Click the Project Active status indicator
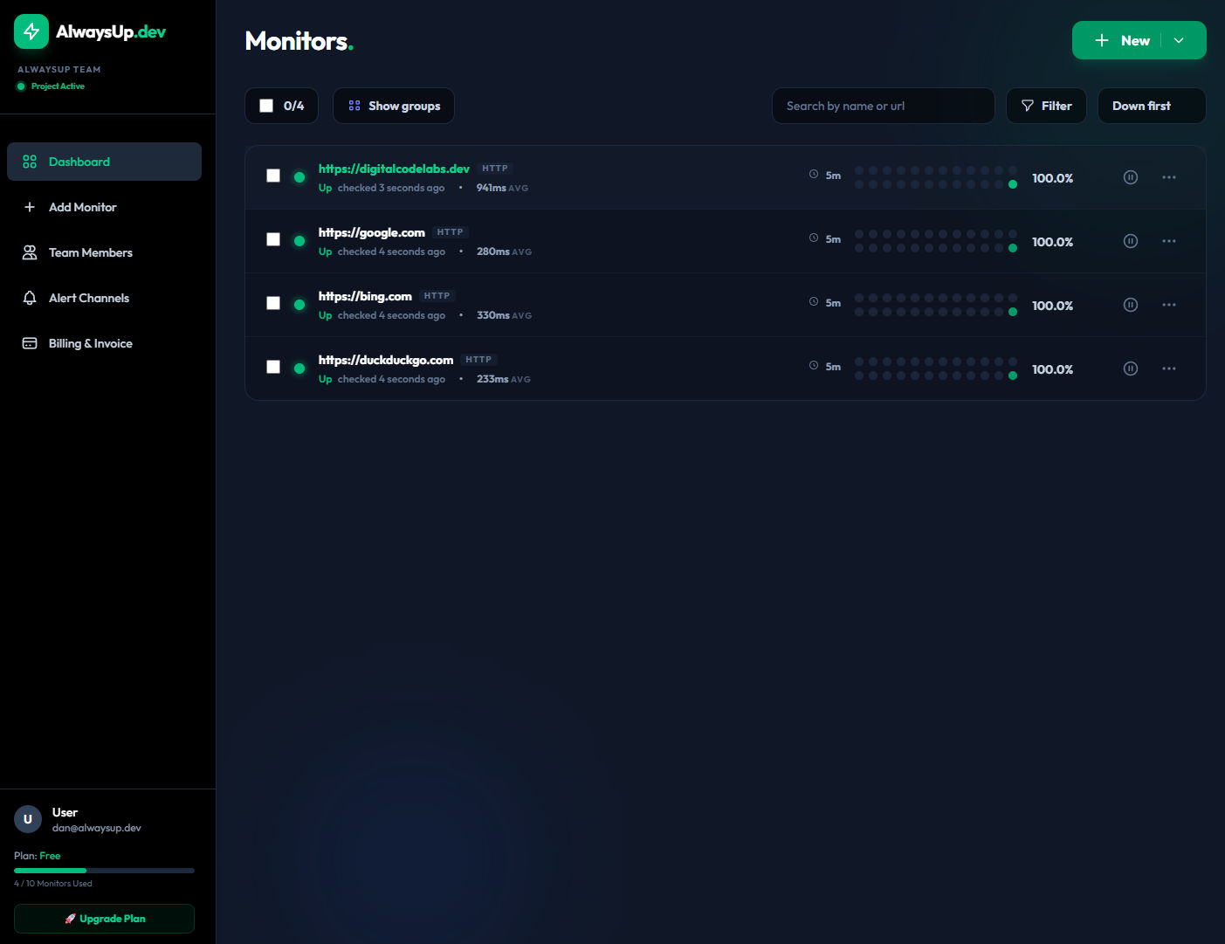1225x944 pixels. 51,86
